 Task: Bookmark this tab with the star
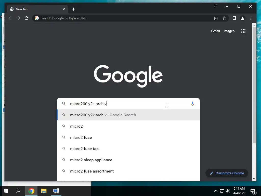(224, 18)
